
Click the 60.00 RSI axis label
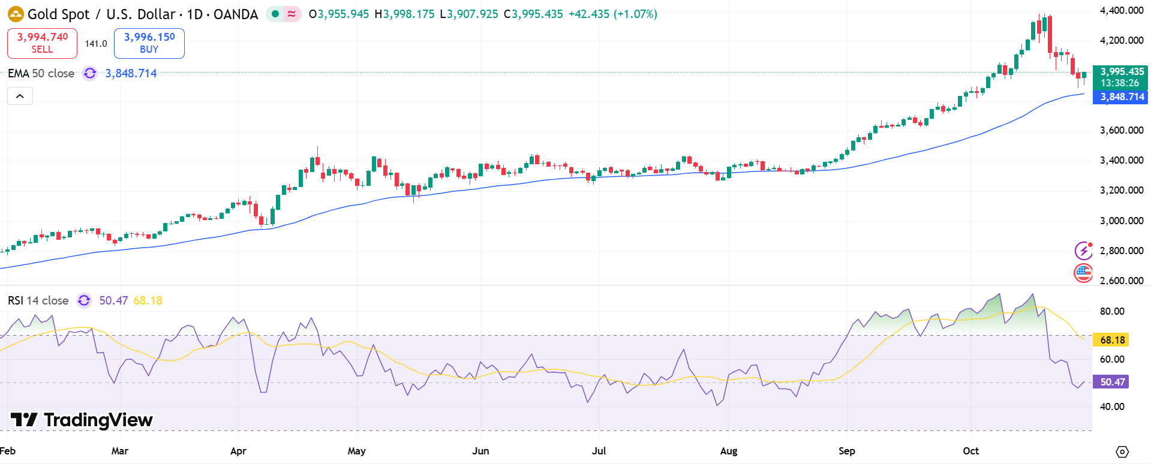[x=1112, y=359]
